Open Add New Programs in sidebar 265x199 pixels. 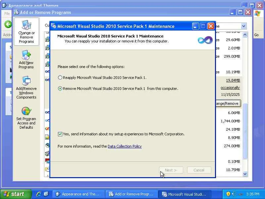pos(26,59)
